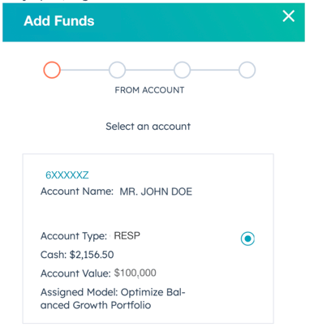Viewport: 314px width, 331px height.
Task: Open account number 6XXXXXZ link
Action: (x=67, y=175)
